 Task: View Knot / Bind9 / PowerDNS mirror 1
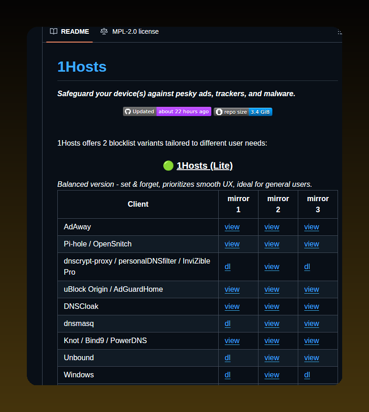(x=232, y=340)
